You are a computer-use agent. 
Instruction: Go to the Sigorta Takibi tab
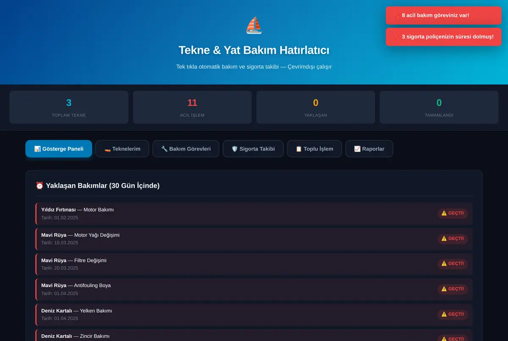(x=253, y=149)
